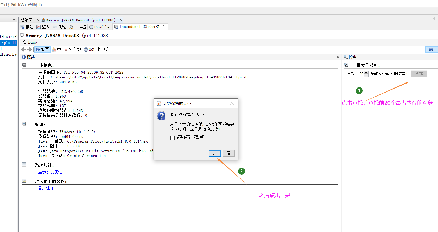Click the 概述 panel header info icon
The image size is (438, 232).
coord(24,57)
